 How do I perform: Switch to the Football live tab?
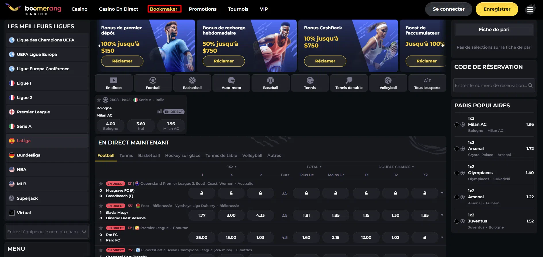point(106,155)
